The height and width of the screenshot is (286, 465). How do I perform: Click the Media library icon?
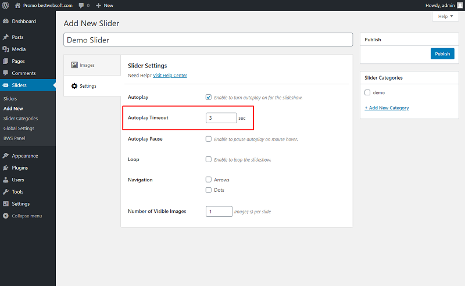point(6,49)
